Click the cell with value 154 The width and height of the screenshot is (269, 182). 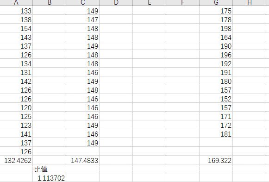16,28
